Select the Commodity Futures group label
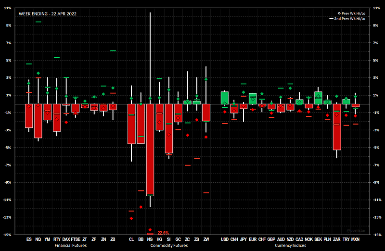The width and height of the screenshot is (385, 251). [168, 245]
